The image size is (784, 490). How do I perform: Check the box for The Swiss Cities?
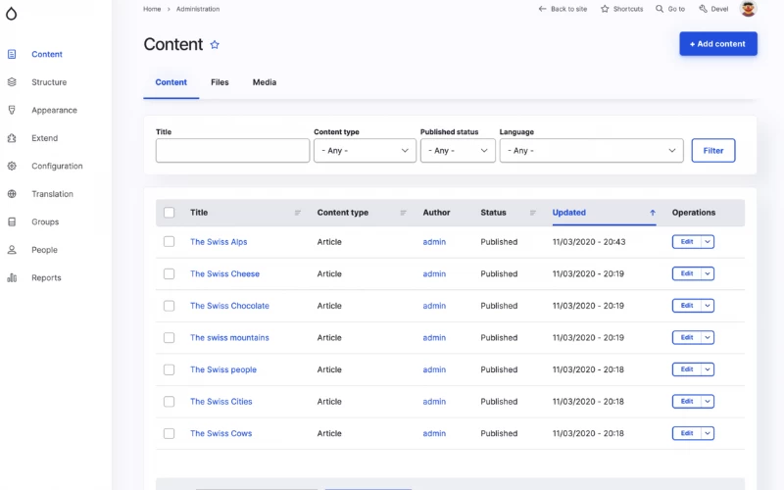[x=169, y=402]
